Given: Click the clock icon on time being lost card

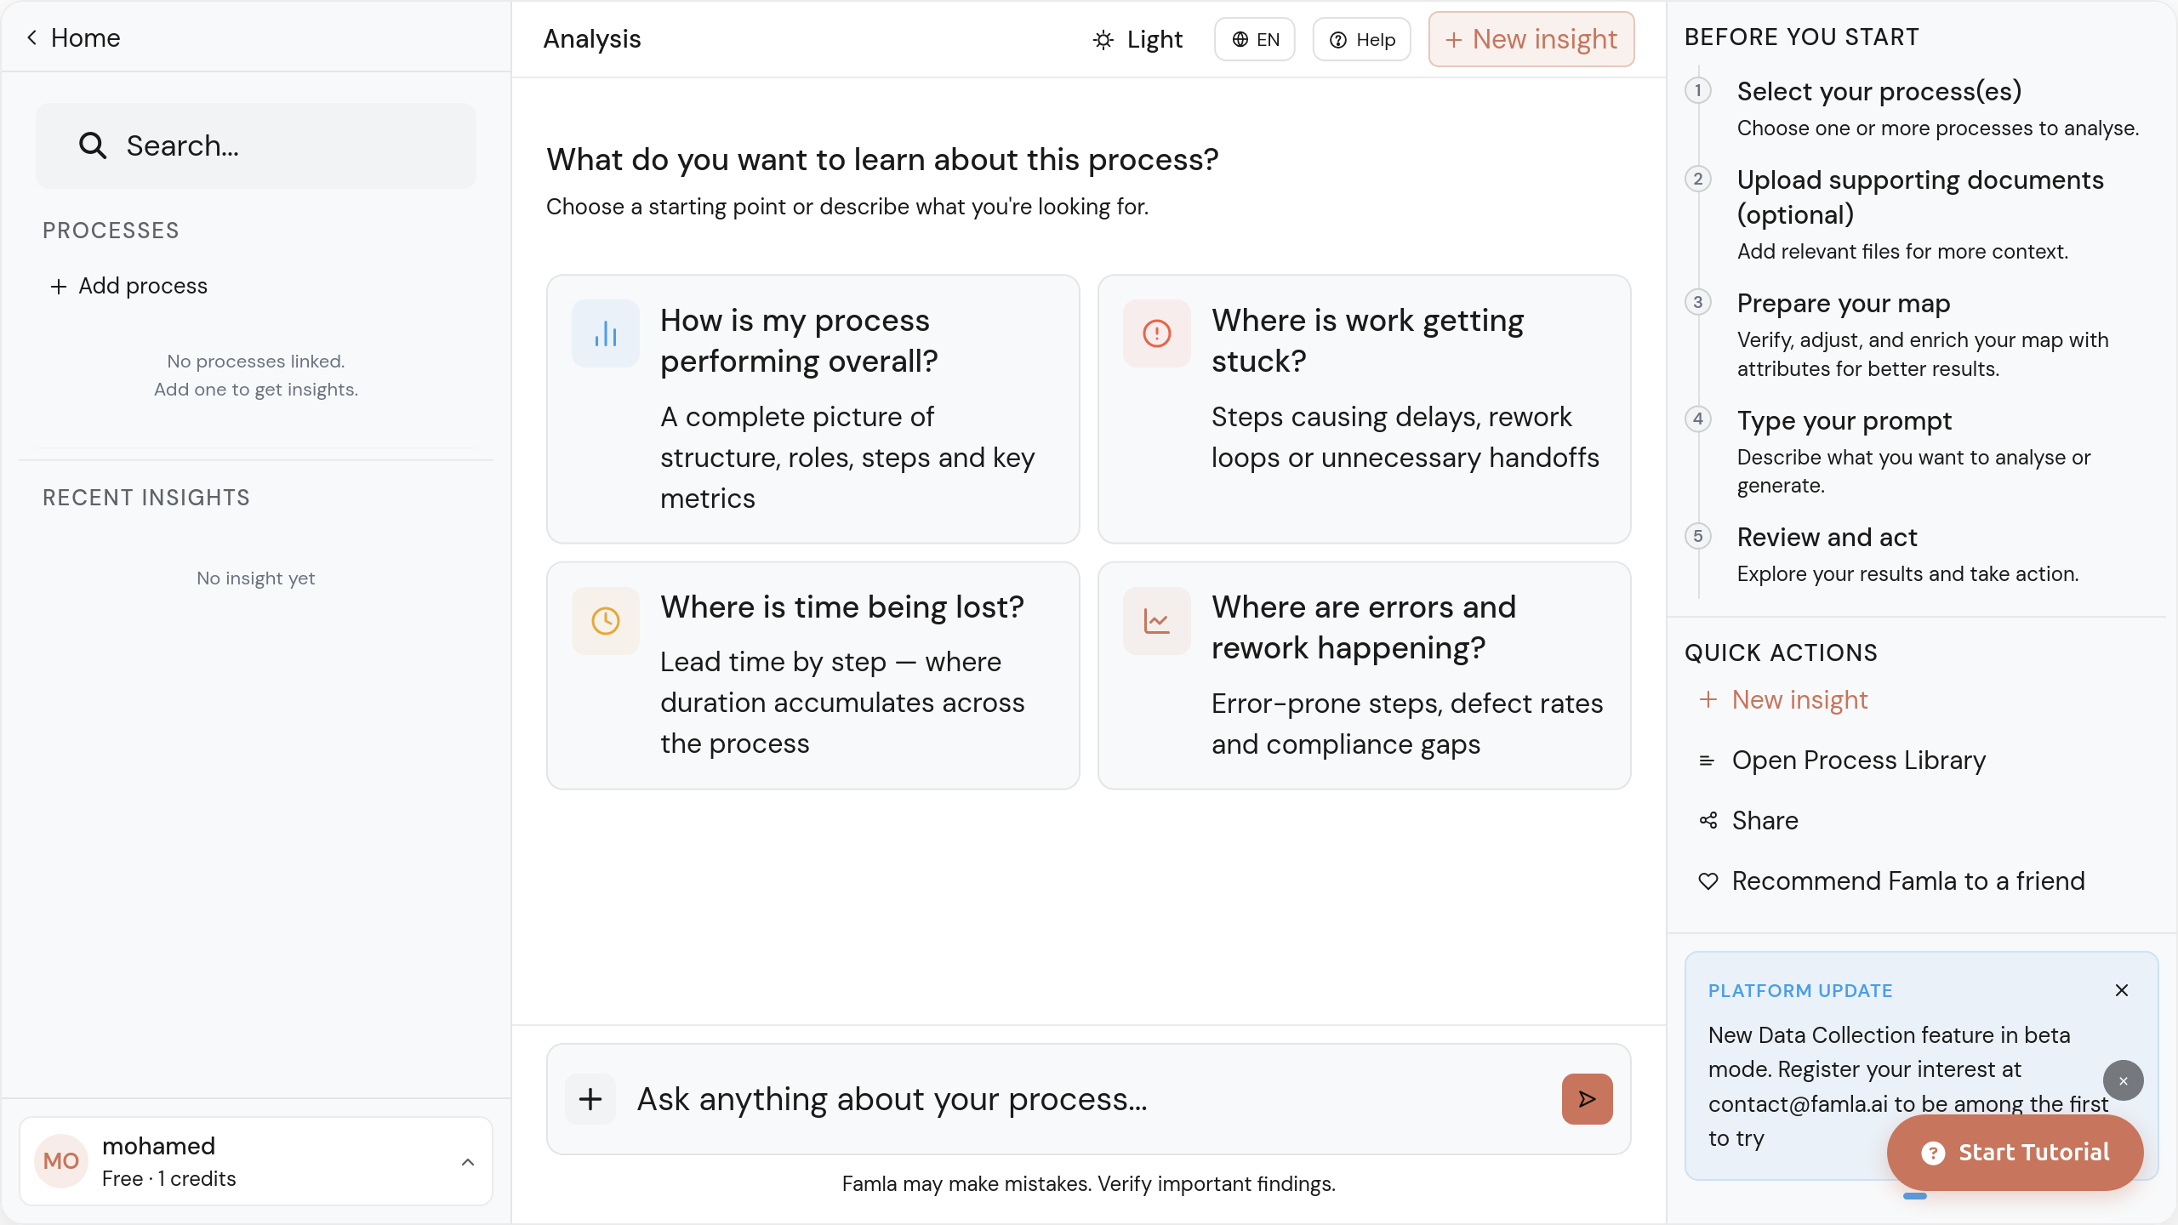Looking at the screenshot, I should point(605,620).
